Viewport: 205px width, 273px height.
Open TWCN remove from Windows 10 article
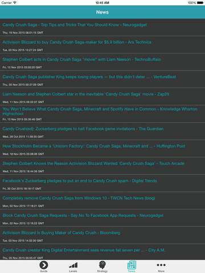(x=102, y=201)
